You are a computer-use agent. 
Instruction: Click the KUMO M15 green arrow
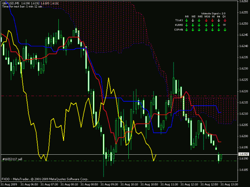coord(199,25)
